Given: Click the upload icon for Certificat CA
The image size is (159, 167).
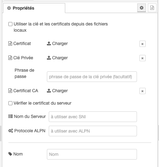Looking at the screenshot, I should point(49,91).
